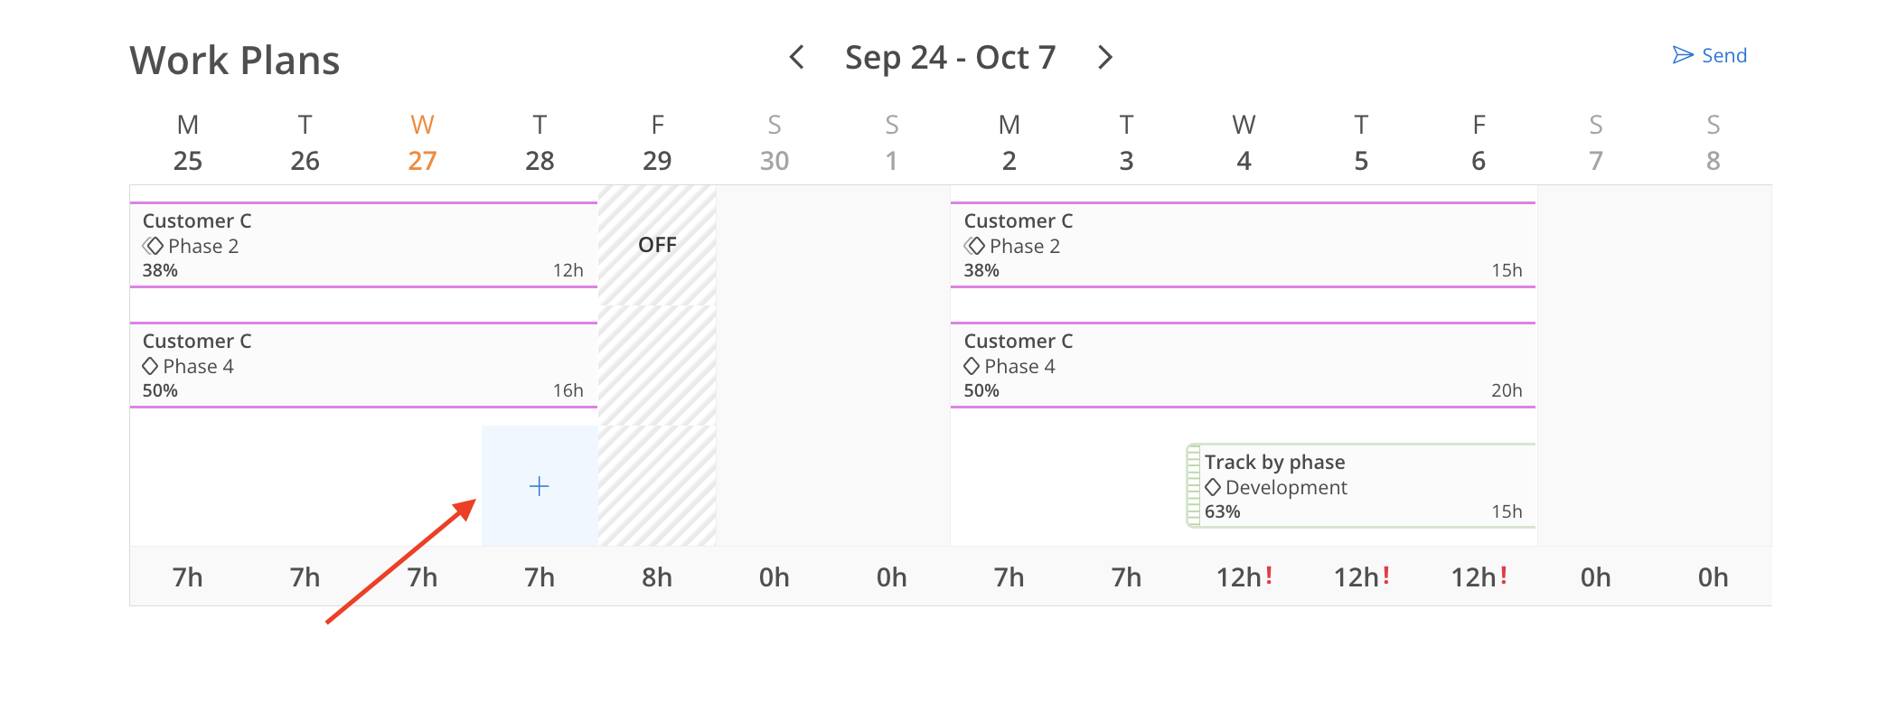Select the Phase 4 diamond icon in week one

pos(151,366)
